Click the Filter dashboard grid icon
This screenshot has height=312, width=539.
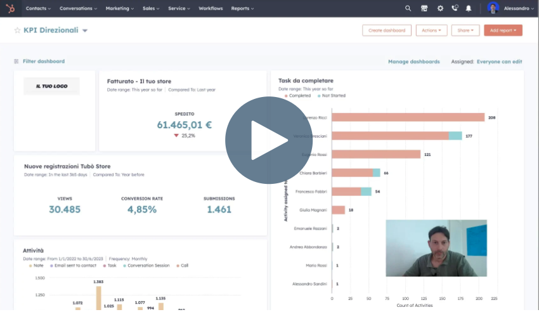click(16, 61)
